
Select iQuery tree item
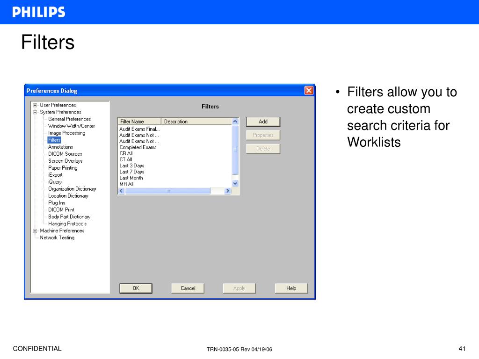point(55,182)
